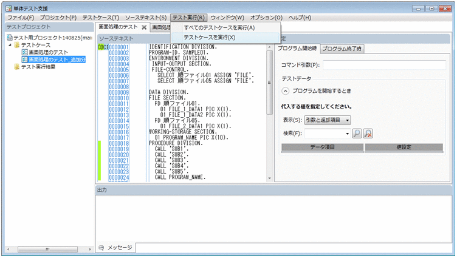Select the メッセージ output tab
The height and width of the screenshot is (258, 457).
[x=115, y=248]
